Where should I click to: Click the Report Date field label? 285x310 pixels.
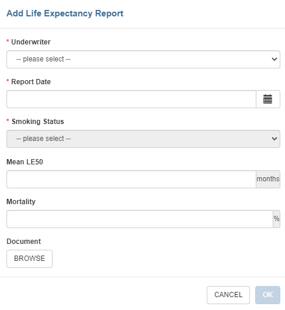(31, 82)
